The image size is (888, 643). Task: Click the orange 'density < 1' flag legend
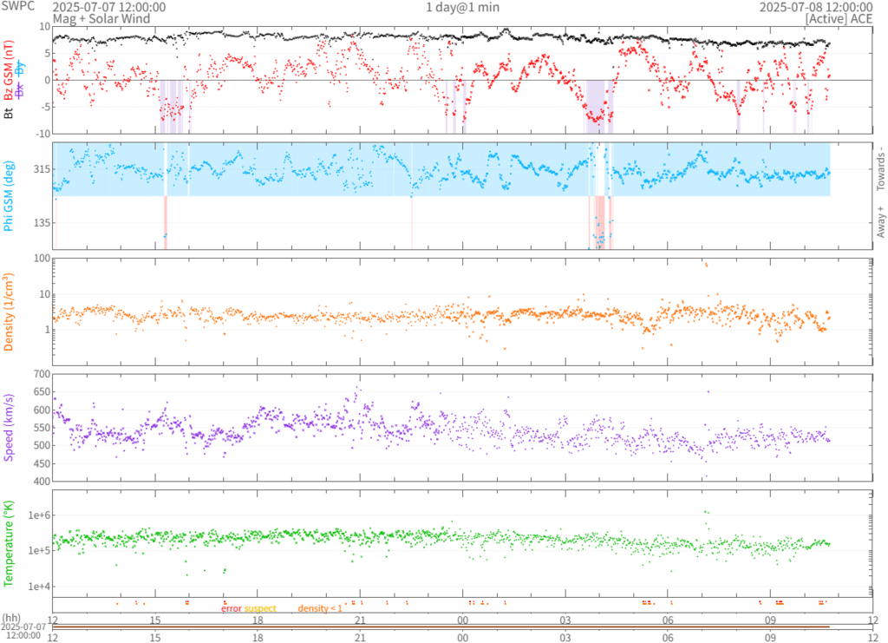[321, 609]
